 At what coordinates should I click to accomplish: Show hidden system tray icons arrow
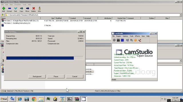162,99
